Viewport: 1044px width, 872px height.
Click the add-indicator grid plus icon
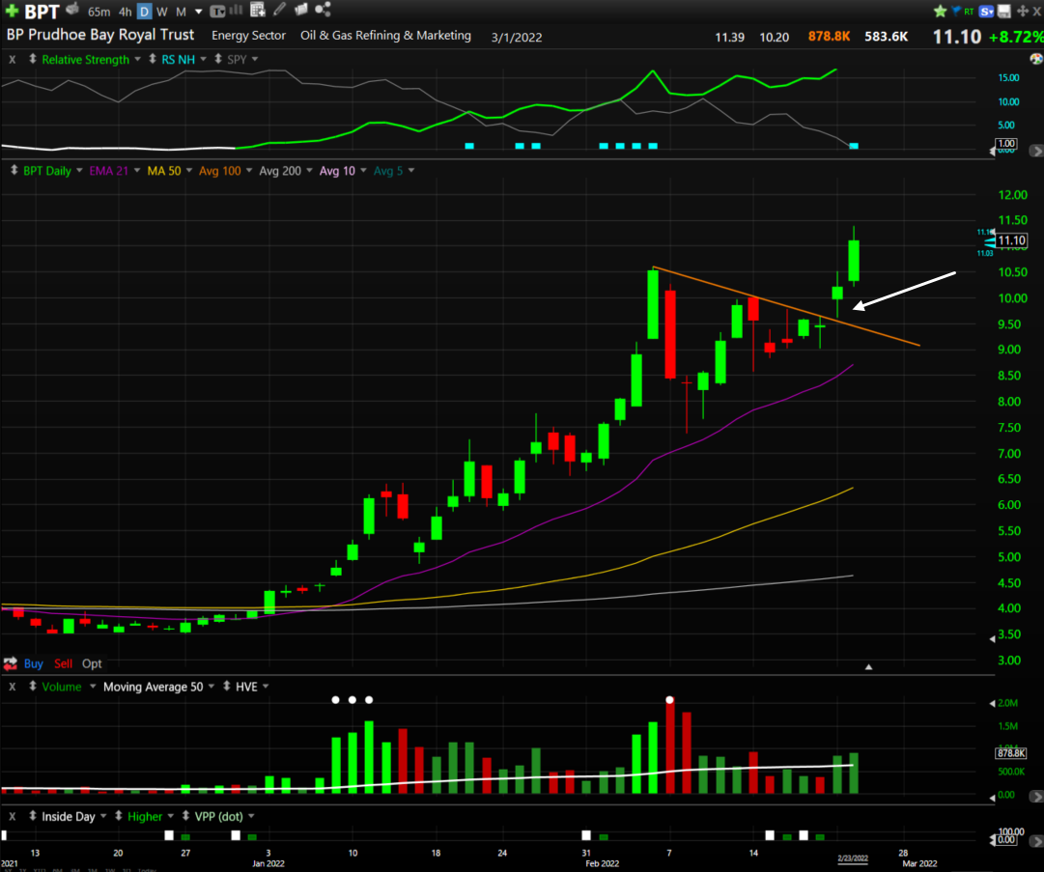[x=258, y=10]
